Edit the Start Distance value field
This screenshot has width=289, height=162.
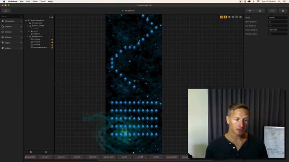(x=278, y=22)
